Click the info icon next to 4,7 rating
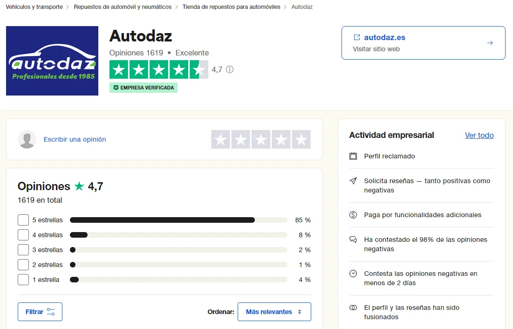 click(230, 69)
